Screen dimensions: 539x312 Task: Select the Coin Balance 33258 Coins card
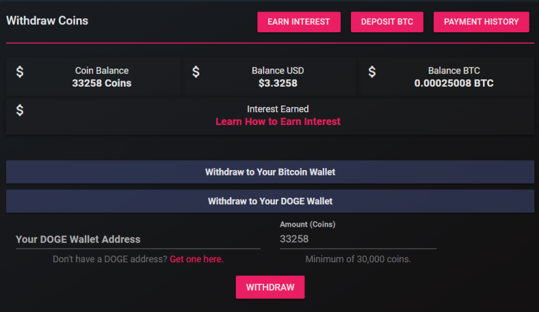[94, 77]
